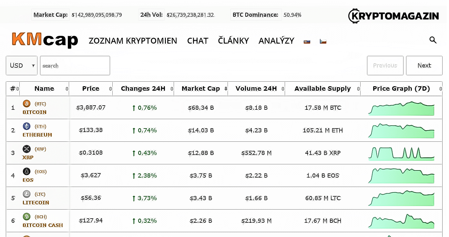The width and height of the screenshot is (449, 237).
Task: Go to the ANALÝZY menu item
Action: pyautogui.click(x=276, y=41)
